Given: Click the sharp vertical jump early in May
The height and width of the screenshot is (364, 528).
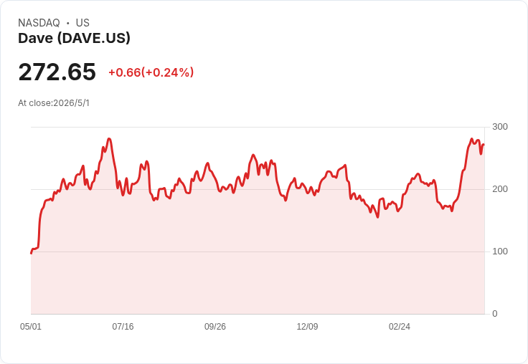Looking at the screenshot, I should click(39, 229).
